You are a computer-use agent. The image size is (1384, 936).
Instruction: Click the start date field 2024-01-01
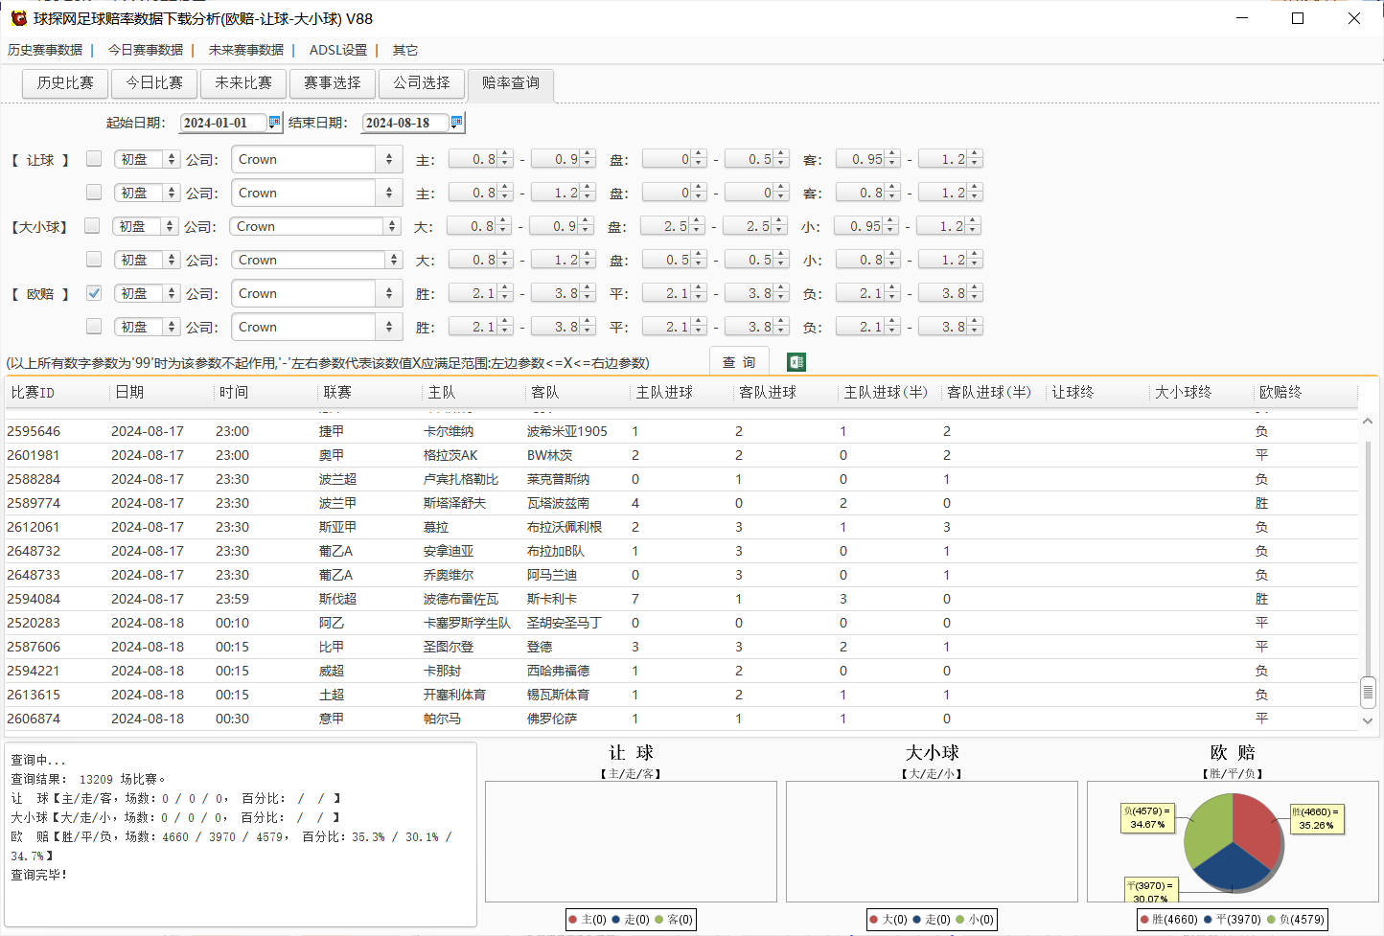point(223,123)
